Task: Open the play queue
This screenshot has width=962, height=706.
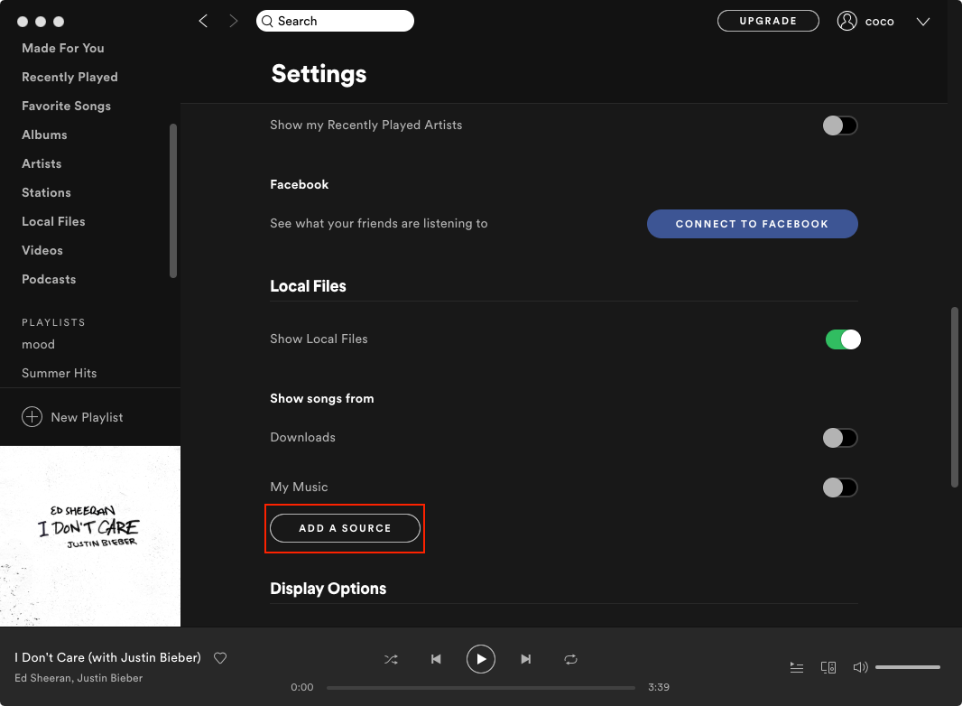Action: pyautogui.click(x=796, y=667)
